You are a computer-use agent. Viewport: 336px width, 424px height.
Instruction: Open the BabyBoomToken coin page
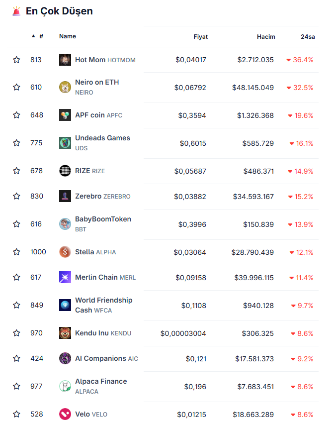[103, 219]
